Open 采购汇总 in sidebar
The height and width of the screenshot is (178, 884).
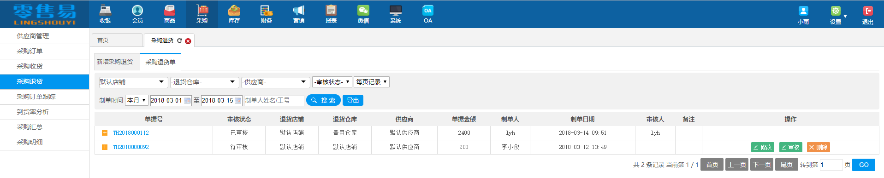[44, 127]
